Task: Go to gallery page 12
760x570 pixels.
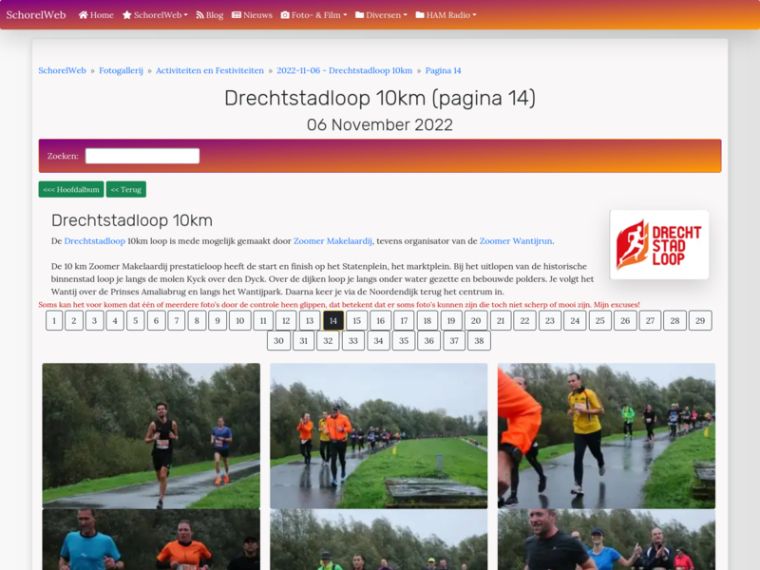Action: pyautogui.click(x=286, y=320)
